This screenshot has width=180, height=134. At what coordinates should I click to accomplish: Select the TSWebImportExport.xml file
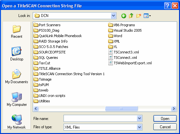coord(130,63)
